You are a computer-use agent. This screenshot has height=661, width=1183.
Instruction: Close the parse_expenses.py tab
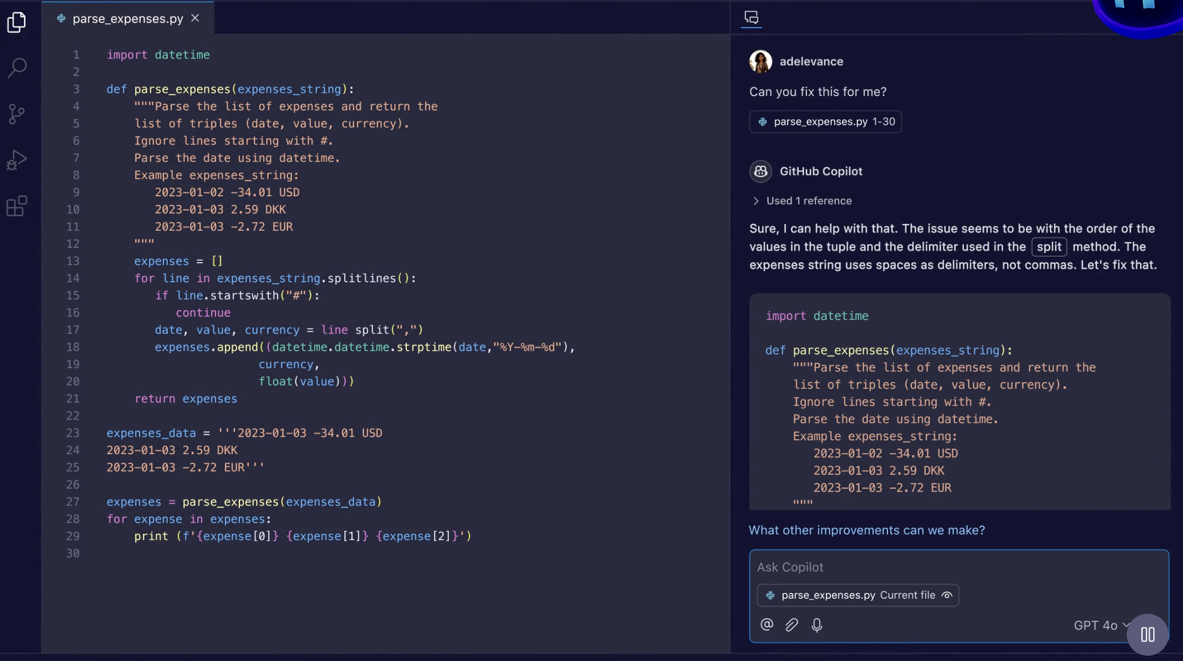(195, 18)
